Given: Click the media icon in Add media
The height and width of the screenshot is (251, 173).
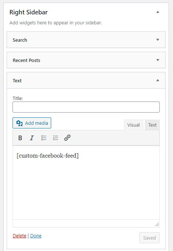Looking at the screenshot, I should click(x=20, y=123).
